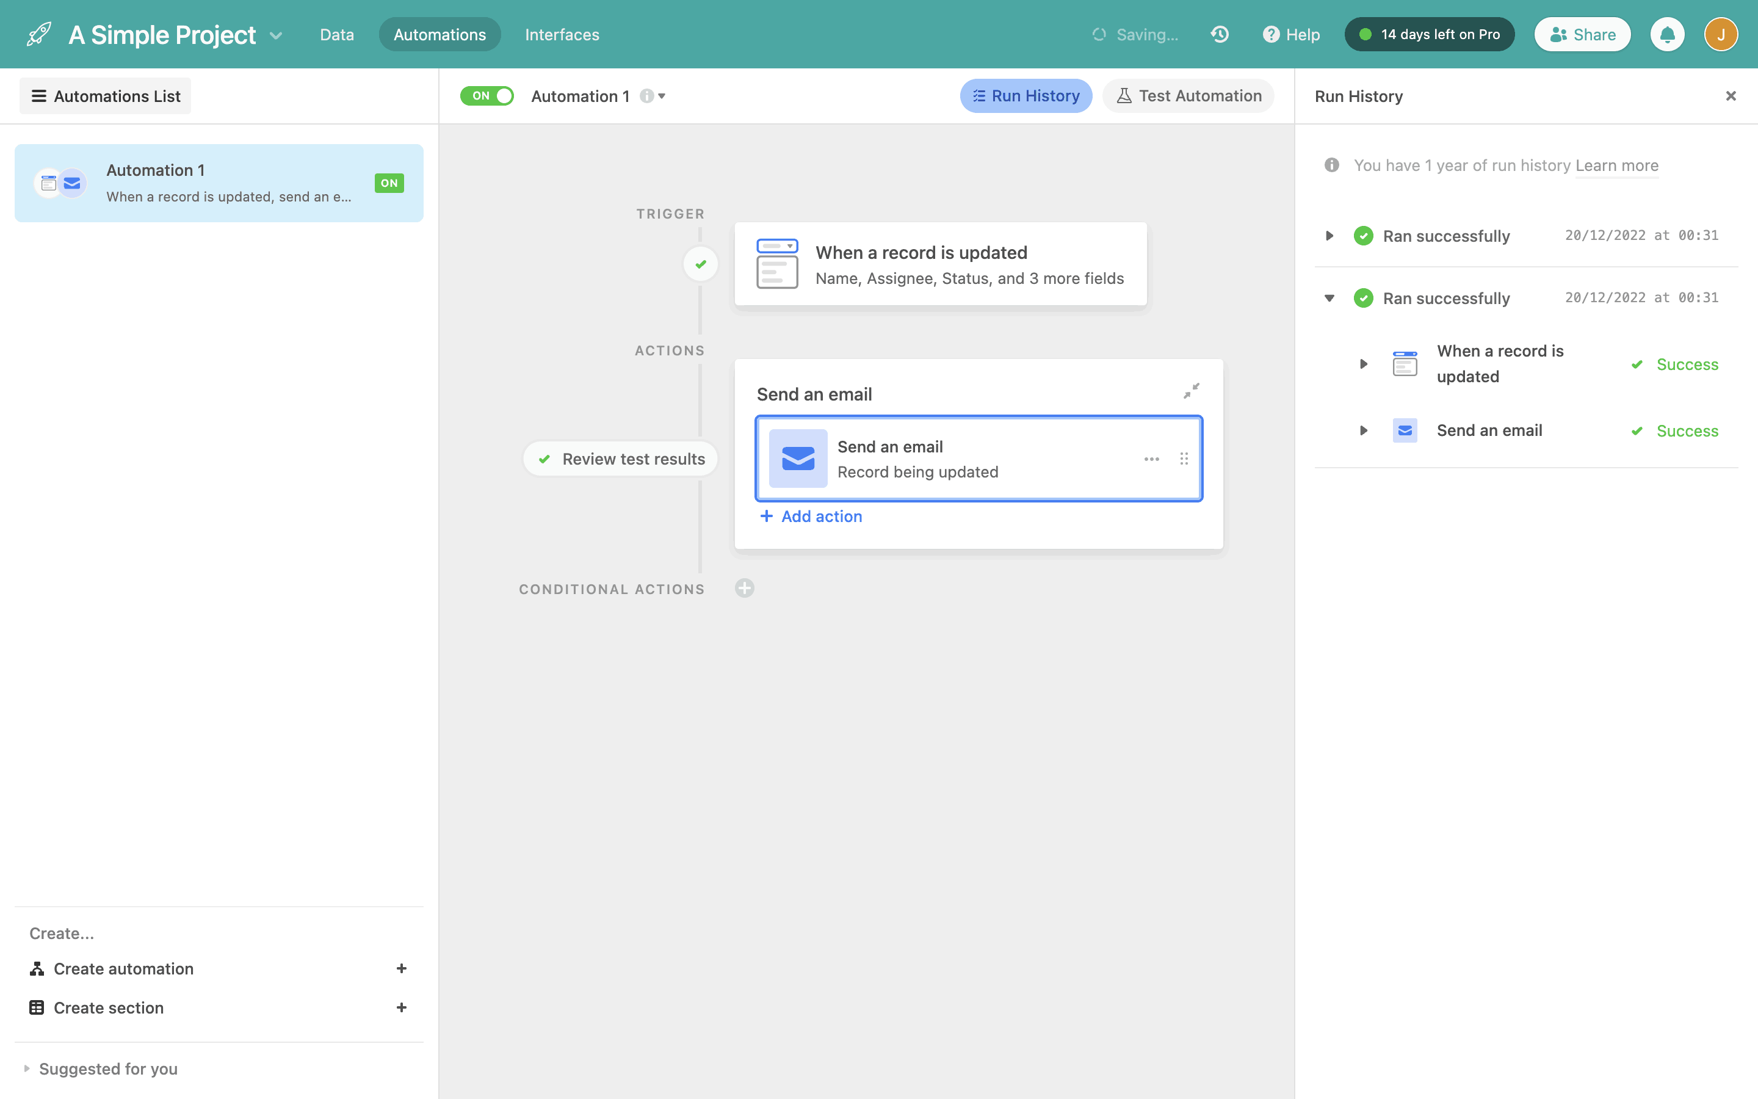Screen dimensions: 1758x1099
Task: Click plus next to Create section
Action: pyautogui.click(x=401, y=1007)
